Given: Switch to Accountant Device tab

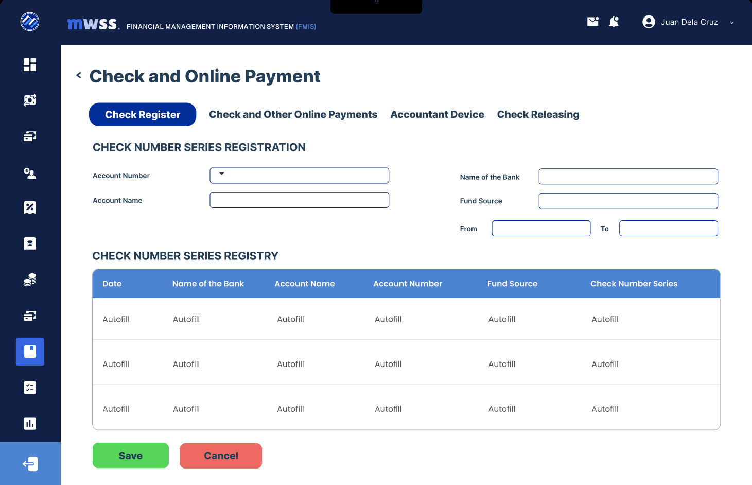Looking at the screenshot, I should 437,114.
